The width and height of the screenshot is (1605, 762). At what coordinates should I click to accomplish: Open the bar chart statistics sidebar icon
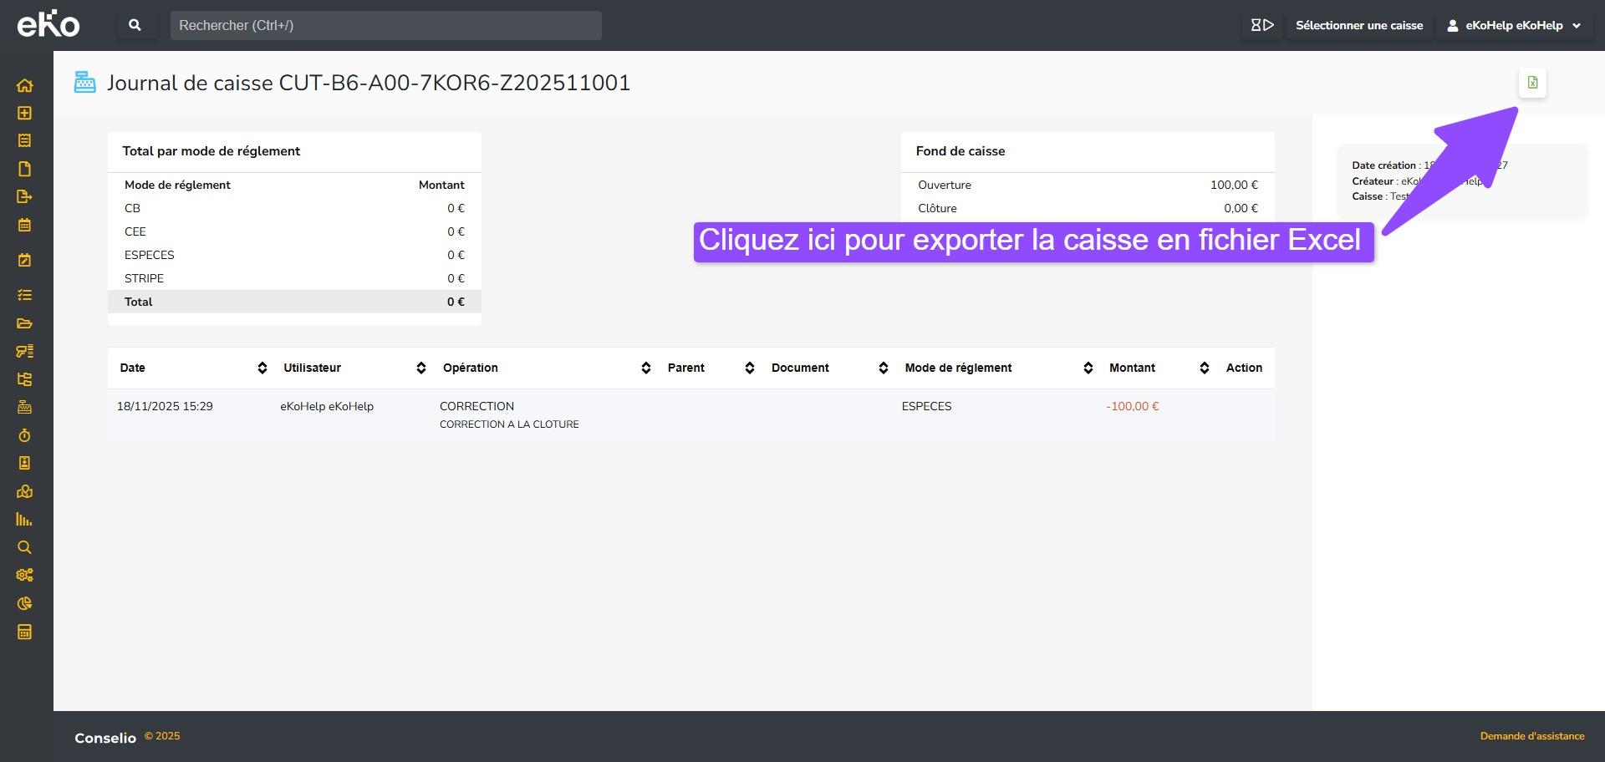click(24, 520)
